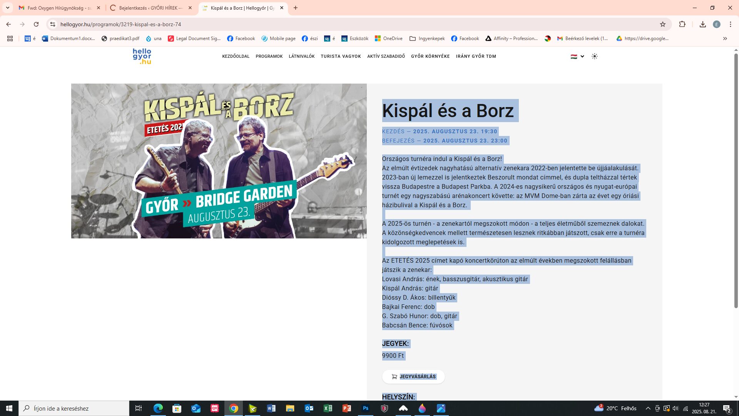Click the JEGYVÁSÁRLÁS ticket button

413,377
